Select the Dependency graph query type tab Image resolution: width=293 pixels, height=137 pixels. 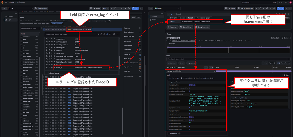[x=203, y=18]
